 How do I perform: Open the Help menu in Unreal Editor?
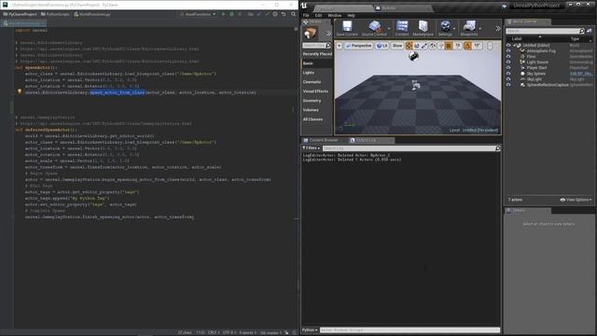pos(351,16)
